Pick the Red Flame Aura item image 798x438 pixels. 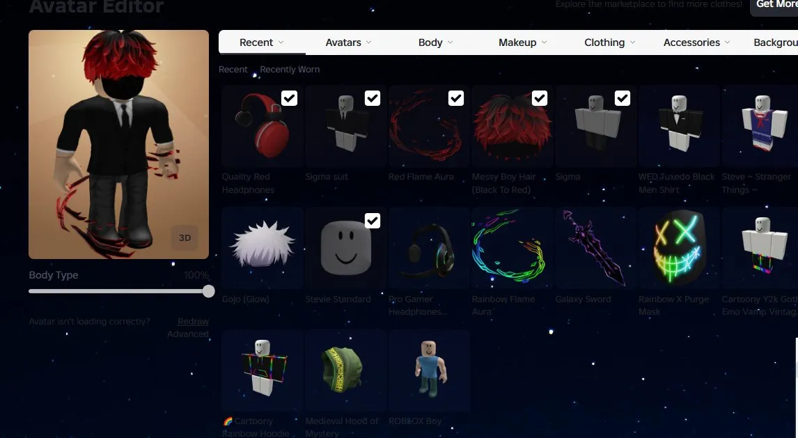pyautogui.click(x=429, y=126)
